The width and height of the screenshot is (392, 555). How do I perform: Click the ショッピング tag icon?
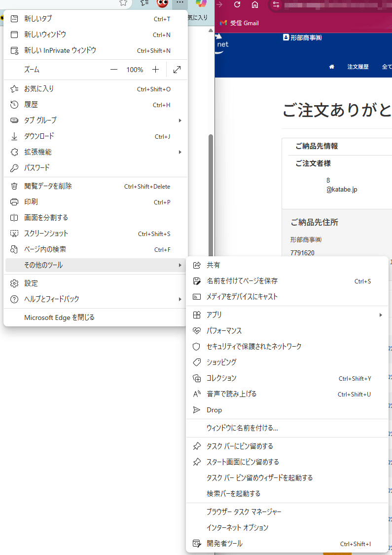tap(197, 362)
